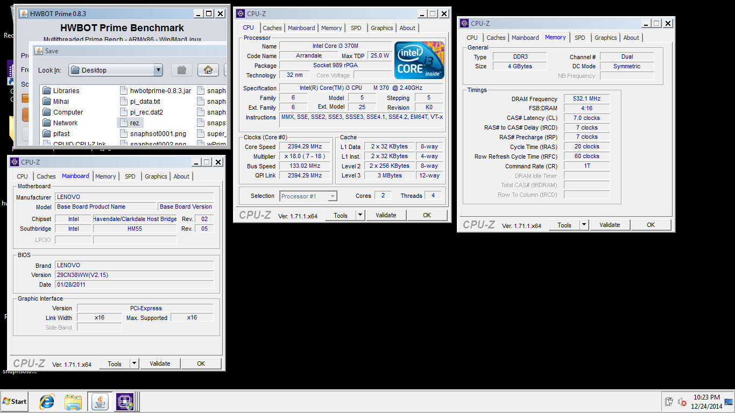Image resolution: width=735 pixels, height=413 pixels.
Task: Switch to CPU tab in Memory window
Action: 472,38
